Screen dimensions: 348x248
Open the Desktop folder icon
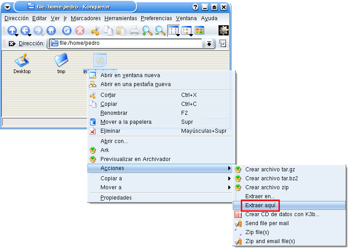pos(22,61)
